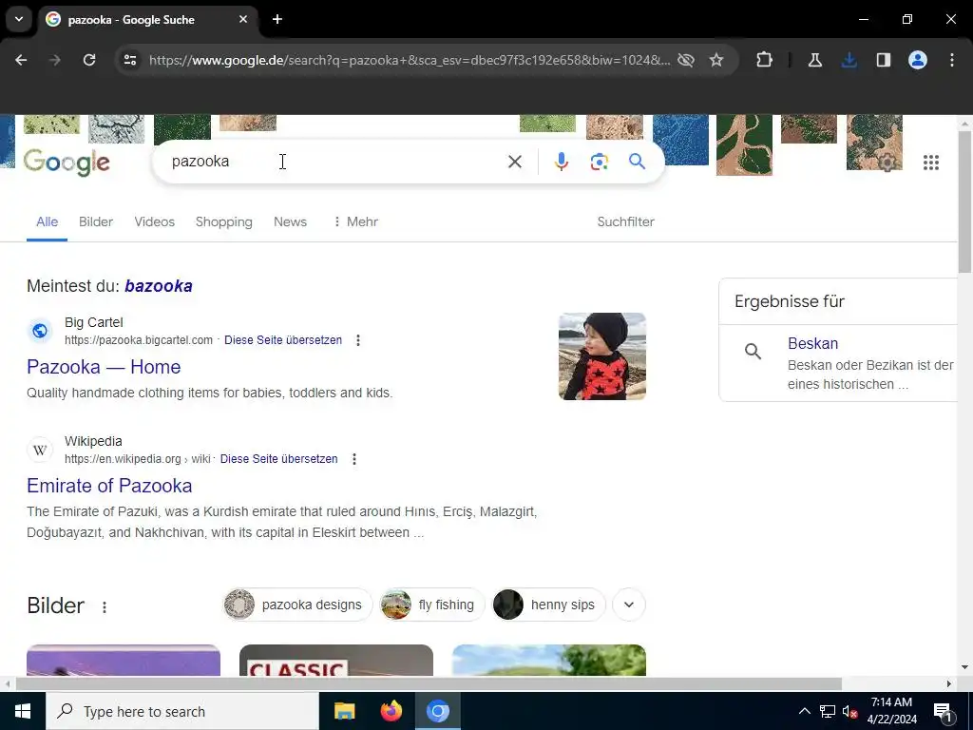Click the scroll down arrow
This screenshot has height=730, width=973.
pos(965,668)
